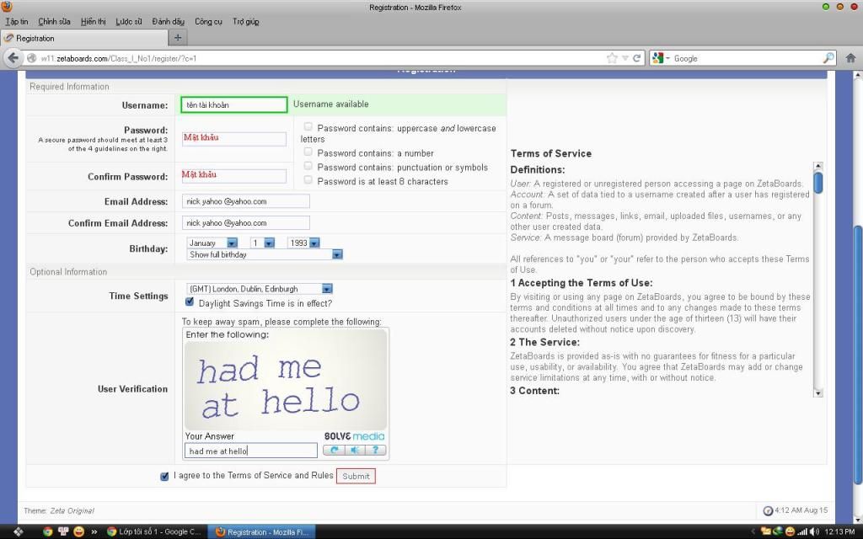The width and height of the screenshot is (863, 539).
Task: Click the browser back arrow button
Action: [13, 58]
